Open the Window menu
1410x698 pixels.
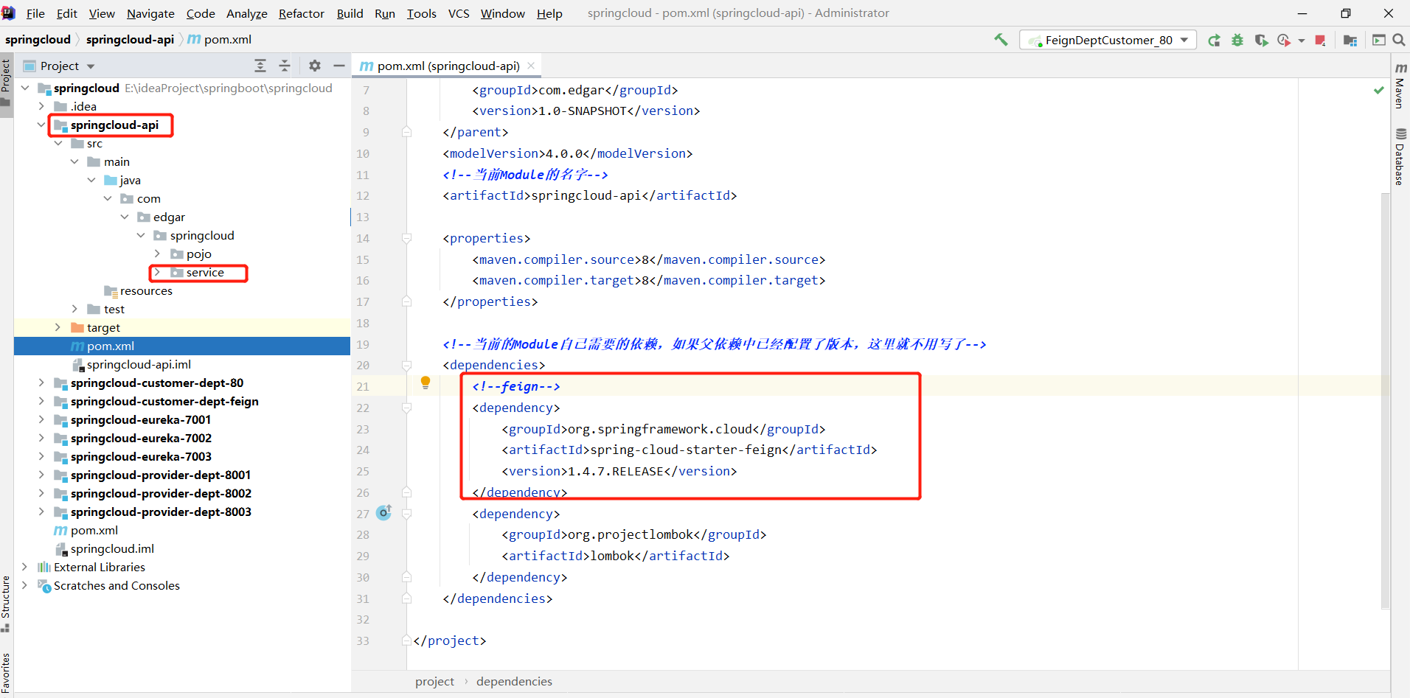point(502,13)
